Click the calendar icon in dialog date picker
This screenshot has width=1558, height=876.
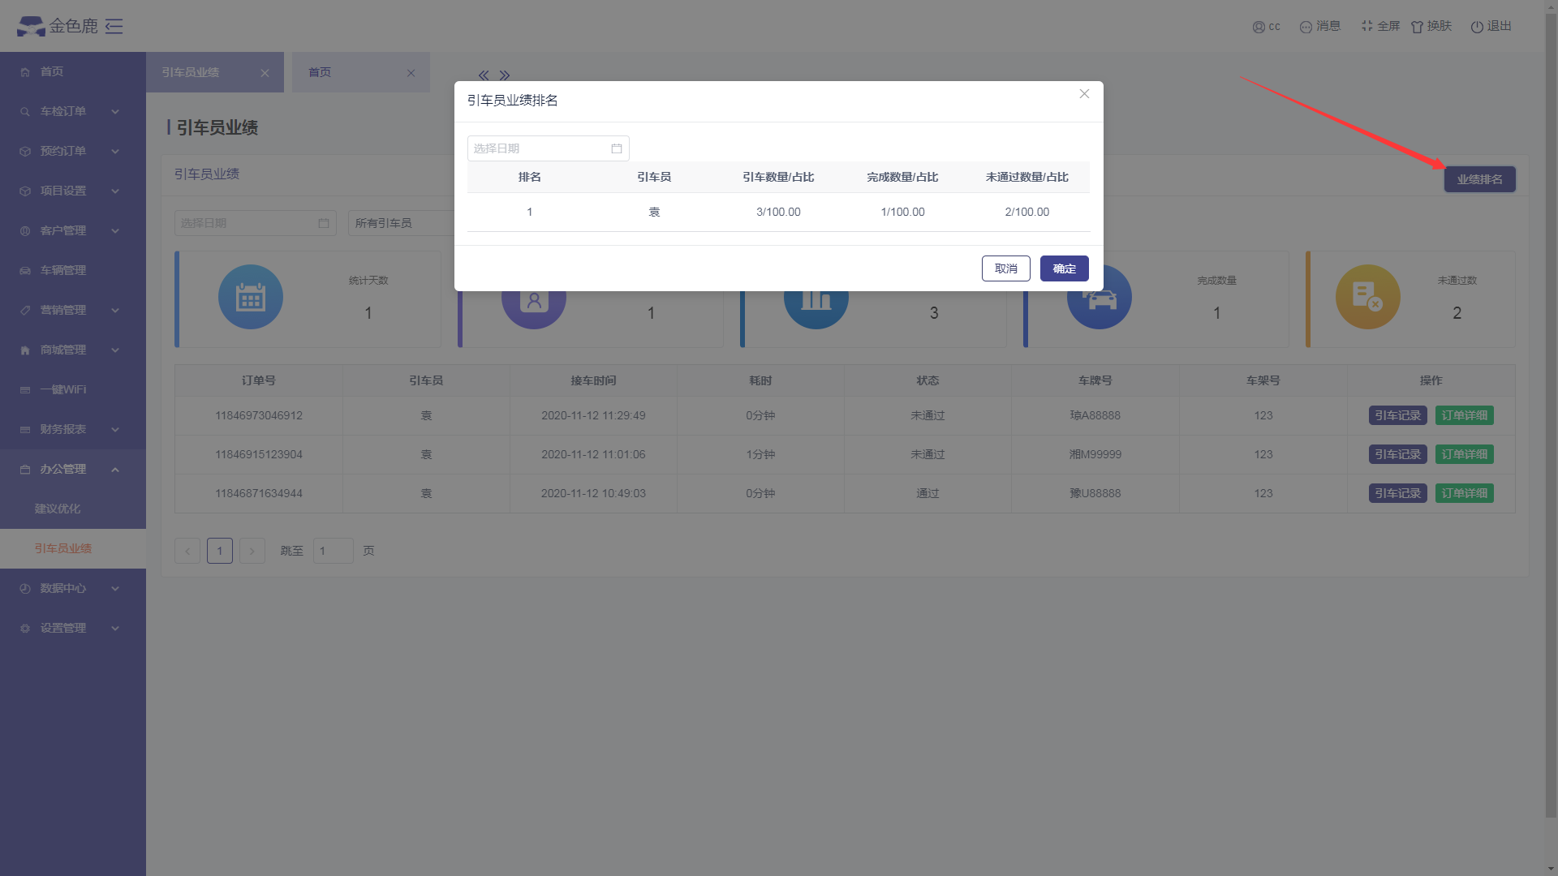[617, 148]
